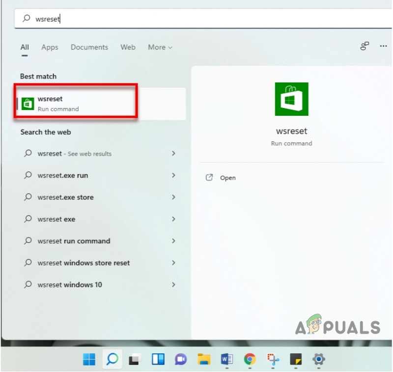393x372 pixels.
Task: Click search icon beside 'wsreset windows store reset'
Action: (28, 263)
